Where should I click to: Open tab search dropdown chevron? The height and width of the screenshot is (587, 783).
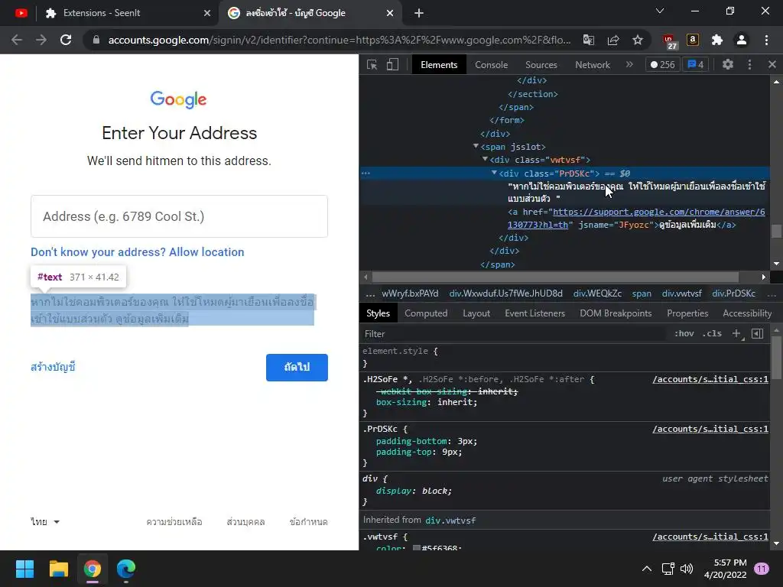(660, 11)
